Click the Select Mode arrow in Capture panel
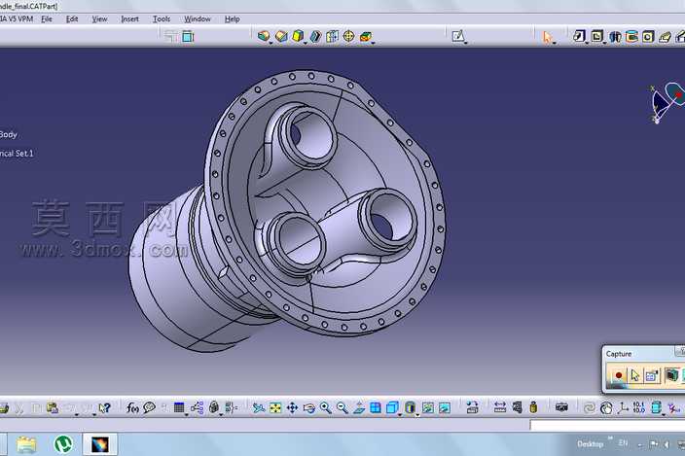This screenshot has width=685, height=456. pos(634,375)
